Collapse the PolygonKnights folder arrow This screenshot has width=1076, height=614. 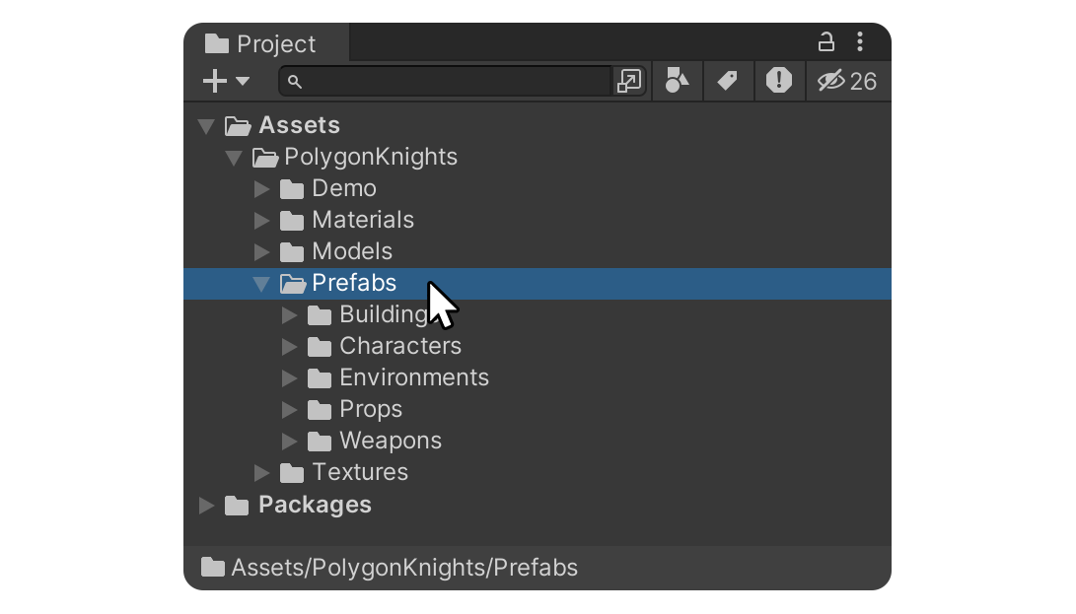pos(234,158)
